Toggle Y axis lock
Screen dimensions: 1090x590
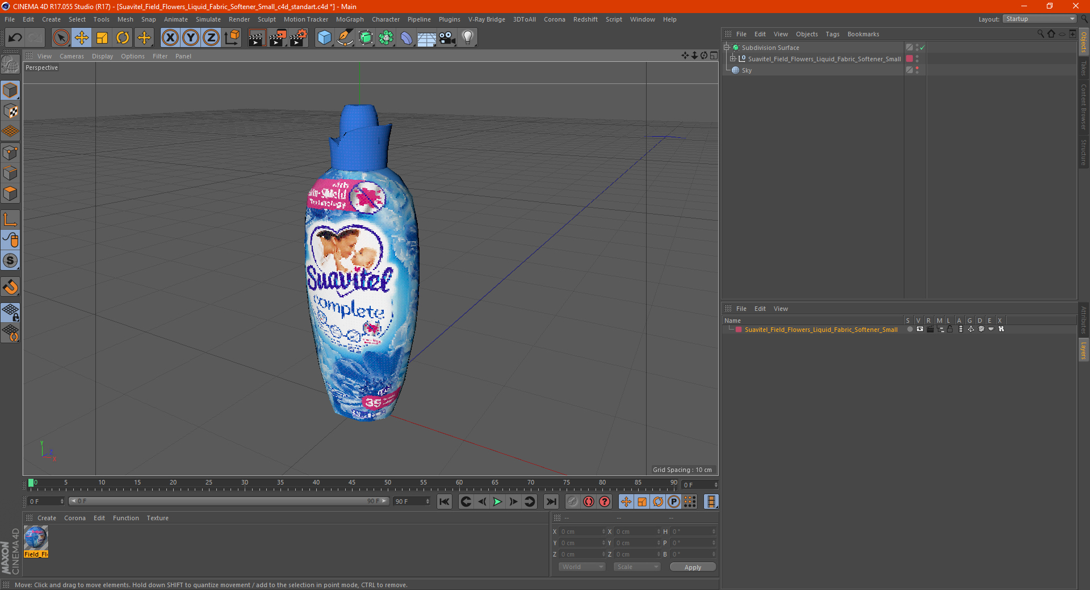pos(191,38)
